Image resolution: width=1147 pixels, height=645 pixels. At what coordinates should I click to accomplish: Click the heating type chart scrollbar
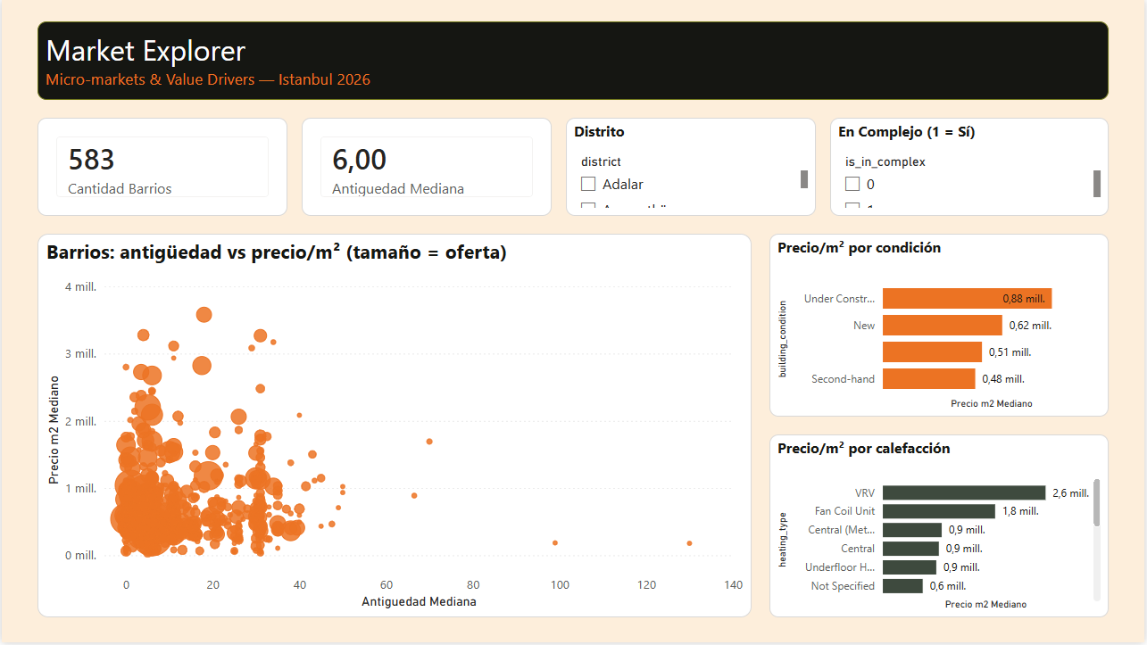(x=1096, y=503)
